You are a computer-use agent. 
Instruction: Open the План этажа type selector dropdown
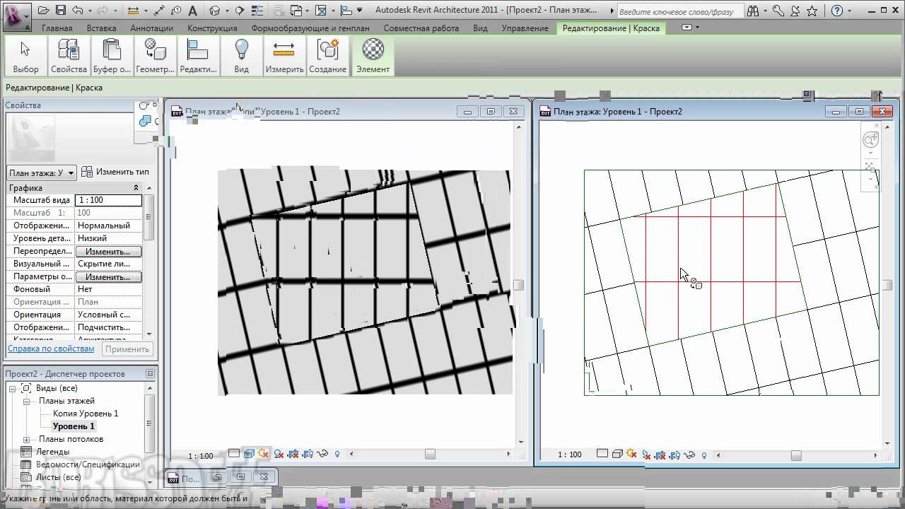click(x=42, y=173)
